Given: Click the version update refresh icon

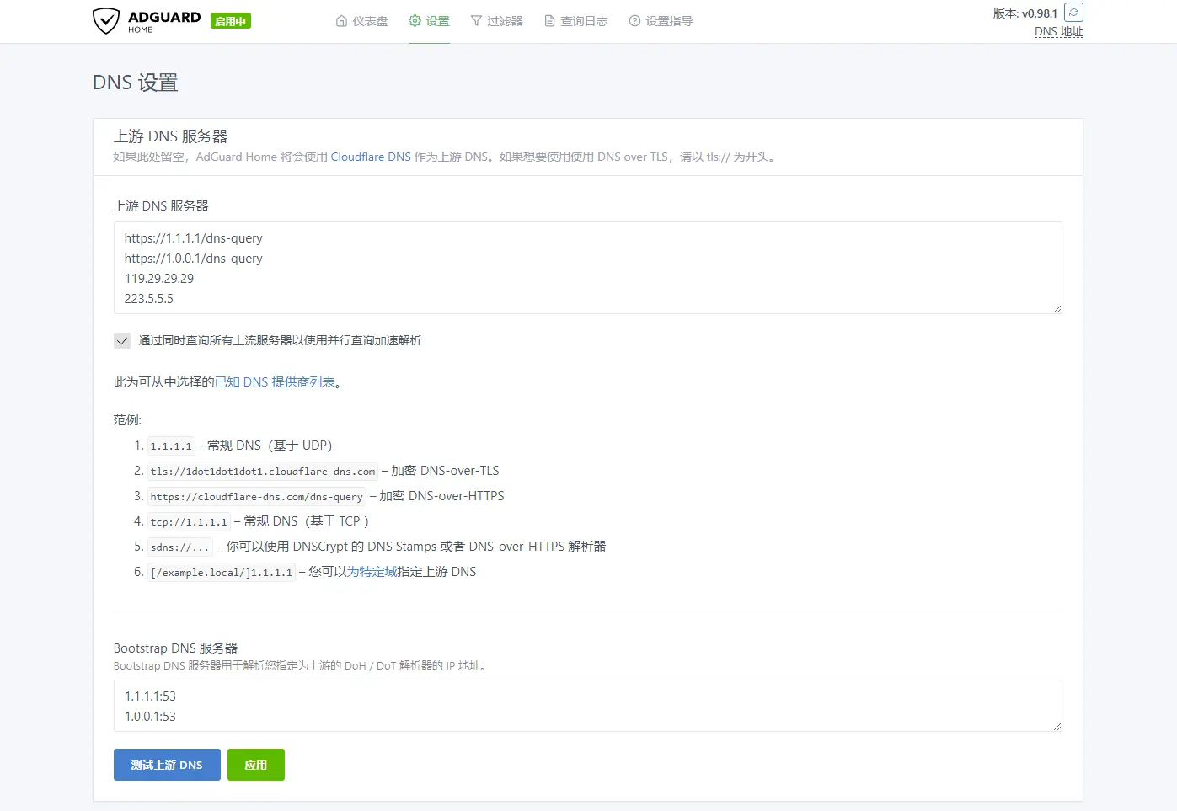Looking at the screenshot, I should point(1073,13).
